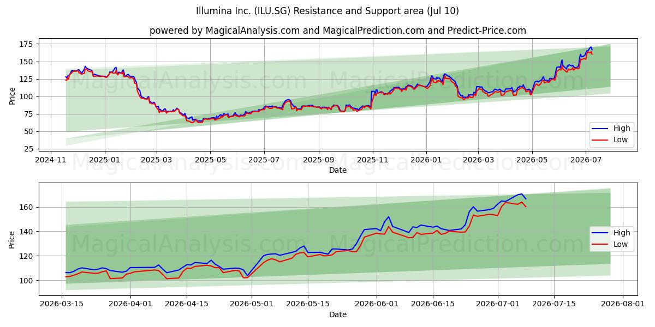Viewport: 655px width, 327px height.
Task: Click the '2026-03' x-axis label
Action: pyautogui.click(x=478, y=160)
